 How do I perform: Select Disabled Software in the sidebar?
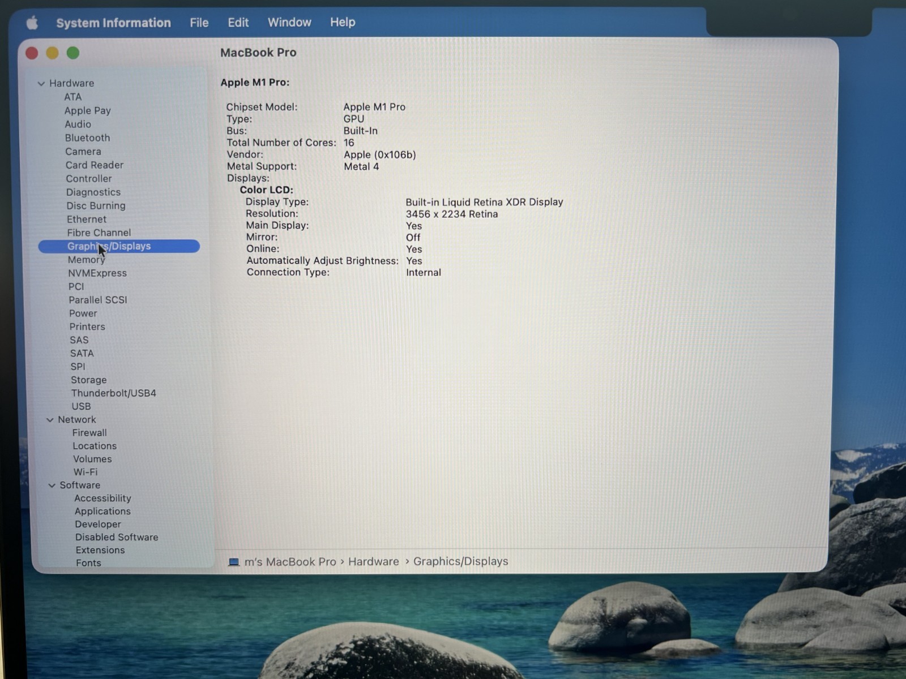117,537
